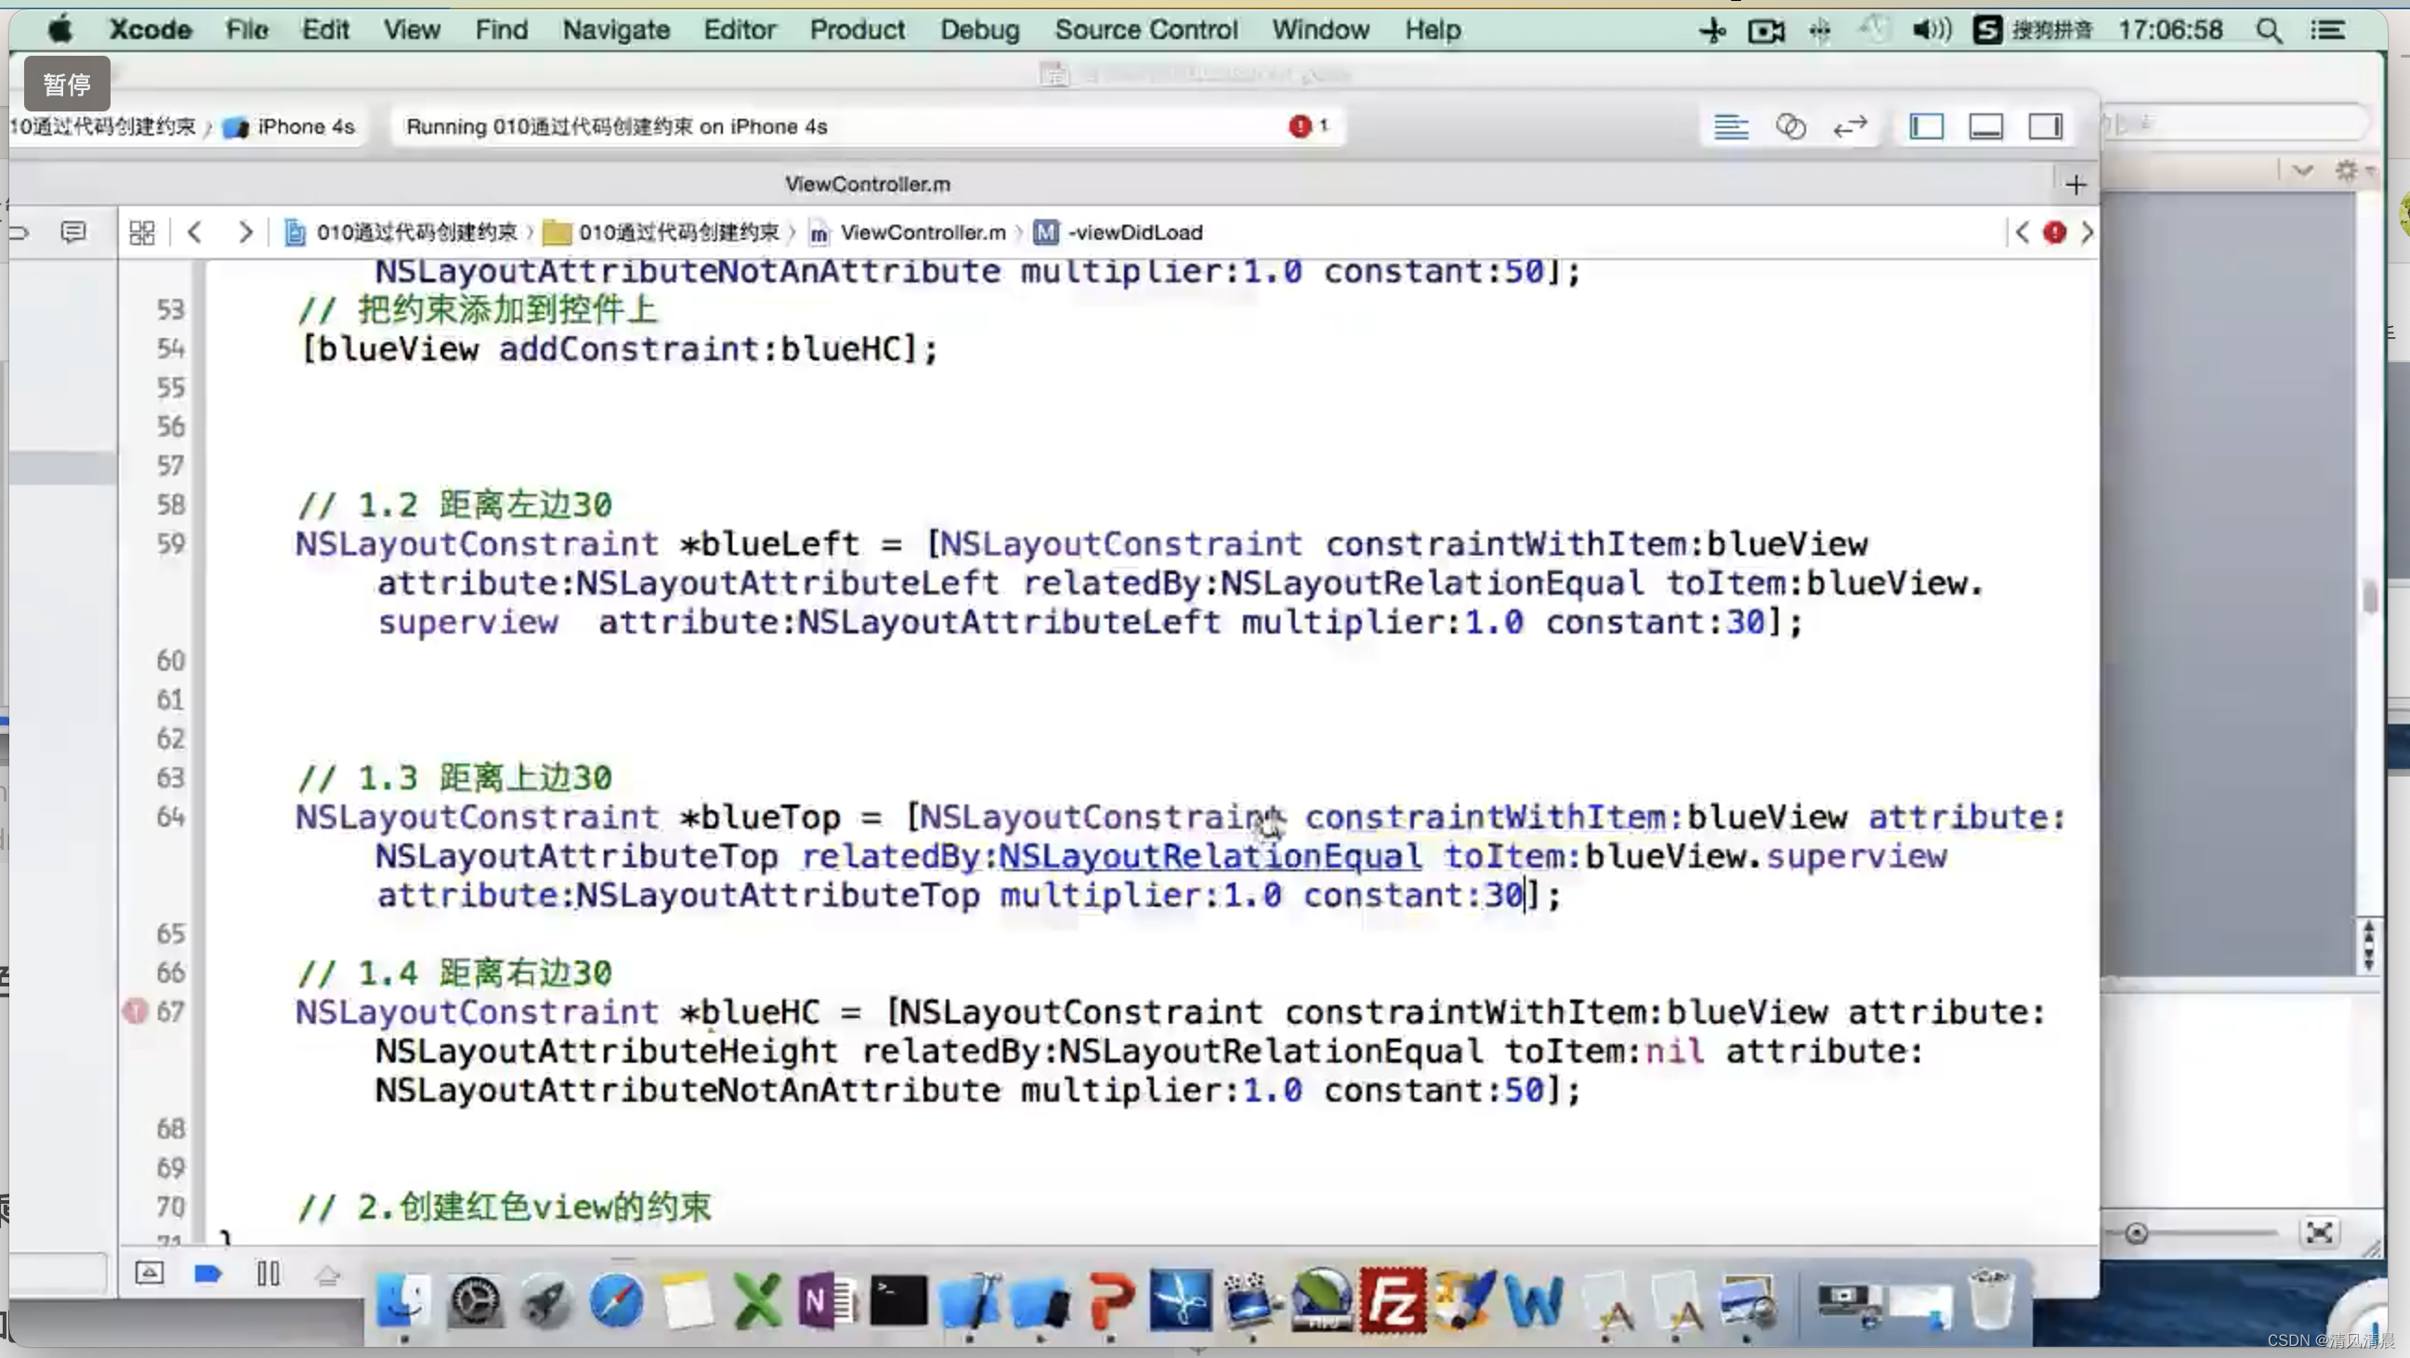Click the NSLayoutRelationEqual hyperlink on line 64
This screenshot has width=2410, height=1358.
tap(1209, 856)
